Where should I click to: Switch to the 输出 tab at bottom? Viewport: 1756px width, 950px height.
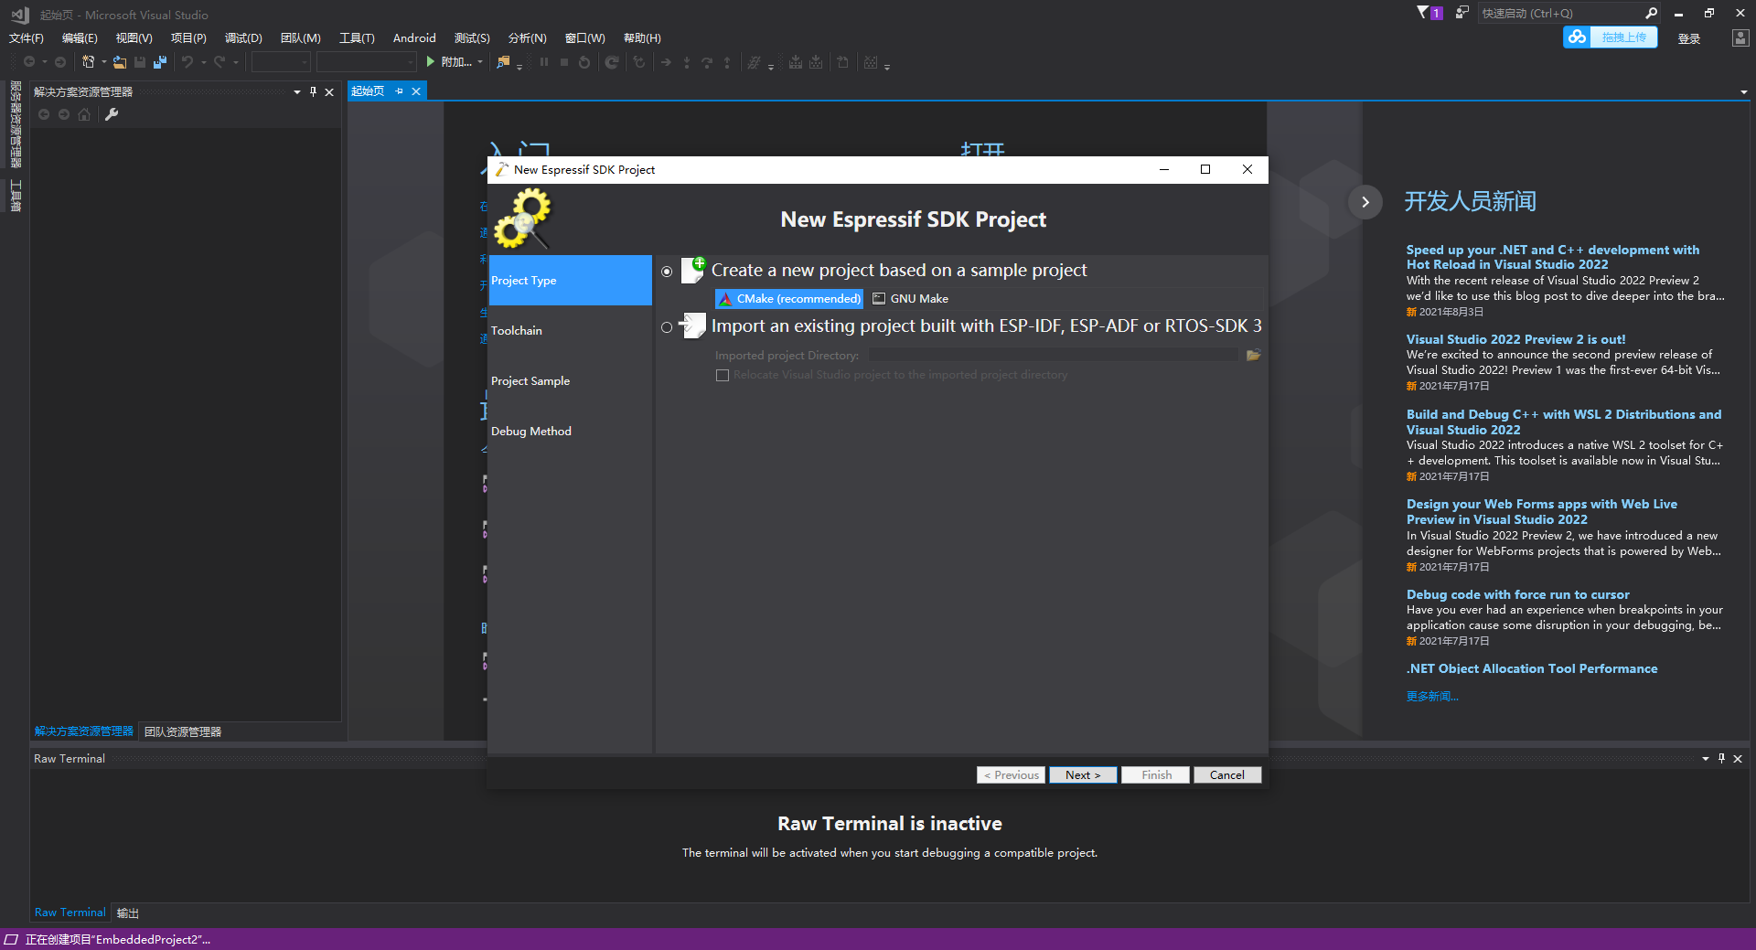pyautogui.click(x=128, y=913)
